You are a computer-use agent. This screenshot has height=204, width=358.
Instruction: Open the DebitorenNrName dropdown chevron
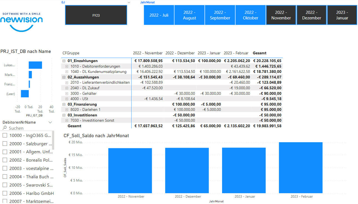[50, 122]
